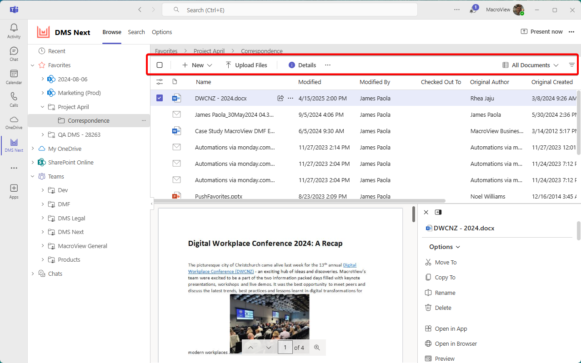Collapse the Favorites tree node
581x363 pixels.
[x=33, y=65]
